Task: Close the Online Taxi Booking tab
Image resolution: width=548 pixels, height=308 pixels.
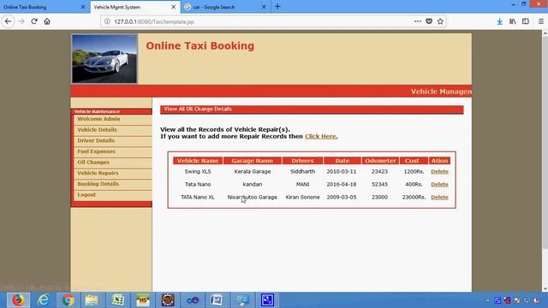Action: point(83,7)
